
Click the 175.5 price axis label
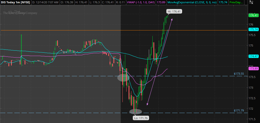[252, 35]
